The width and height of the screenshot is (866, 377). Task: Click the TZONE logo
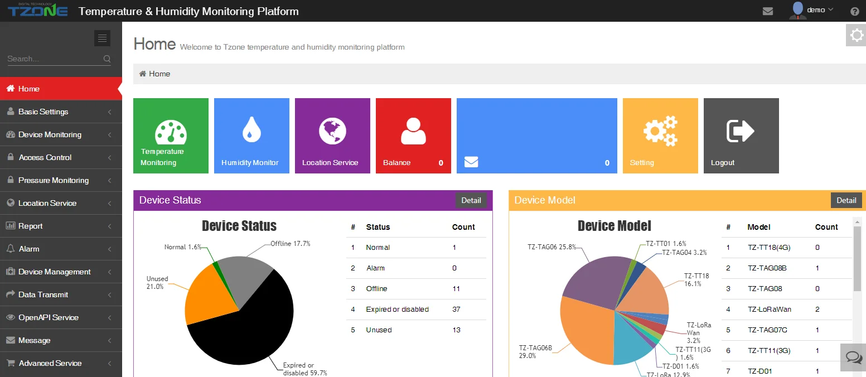[38, 10]
